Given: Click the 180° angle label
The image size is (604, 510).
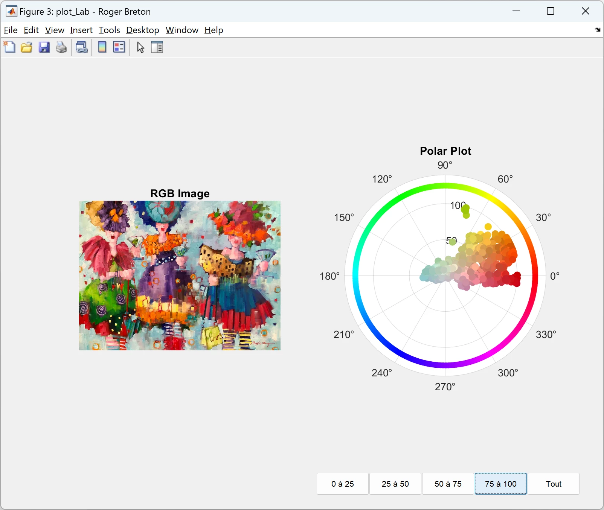Looking at the screenshot, I should pyautogui.click(x=329, y=276).
